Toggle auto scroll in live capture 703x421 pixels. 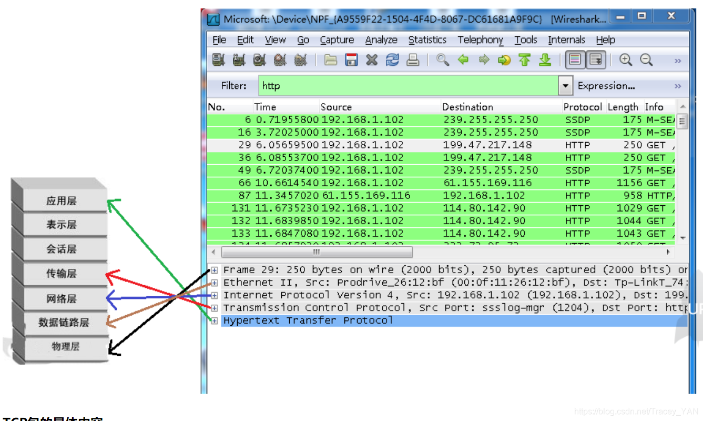596,60
